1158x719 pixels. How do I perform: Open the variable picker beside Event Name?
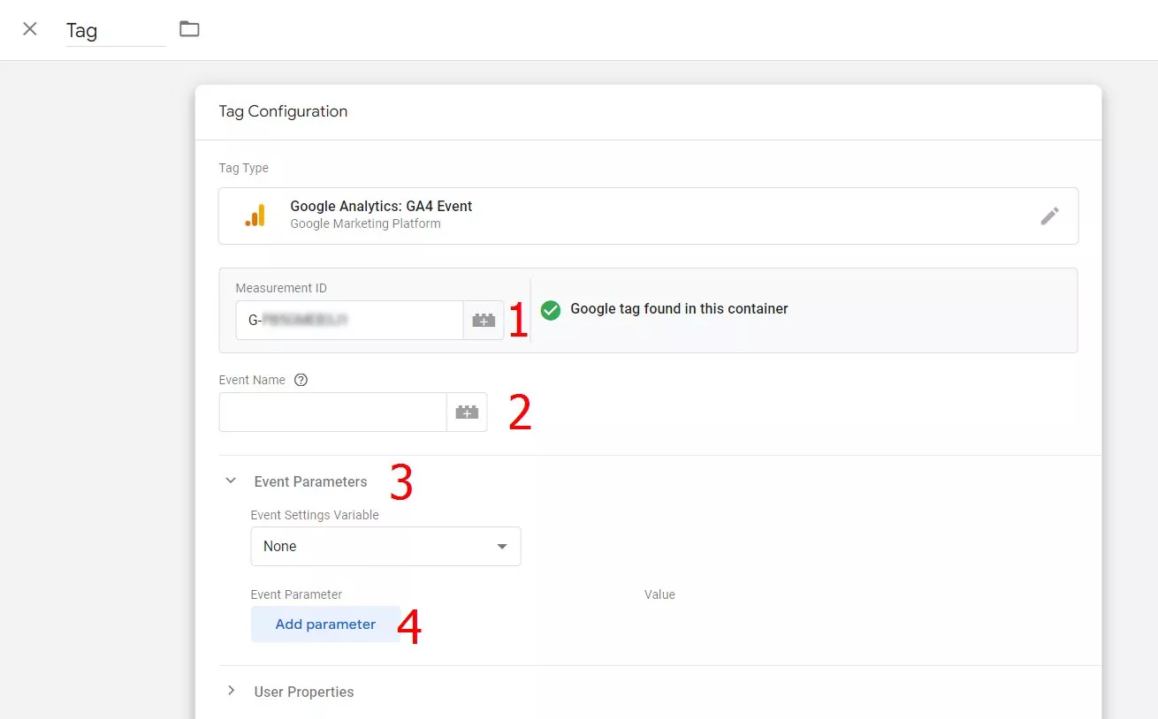(x=467, y=412)
